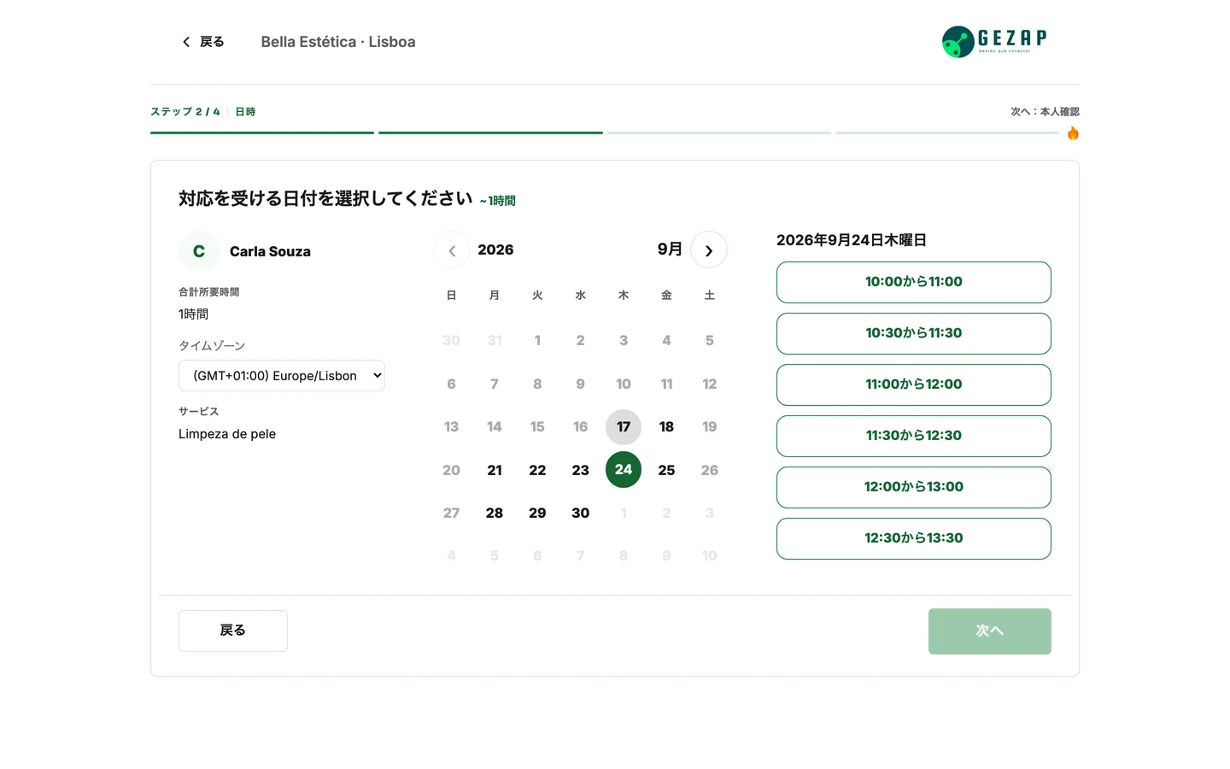Screen dimensions: 1230x769
Task: Select September 22 on calendar
Action: pyautogui.click(x=537, y=470)
